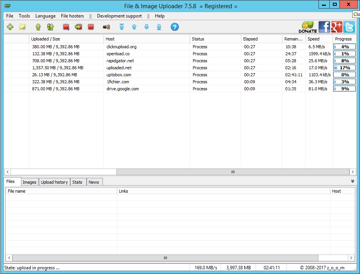
Task: Click the Donate button
Action: (308, 27)
